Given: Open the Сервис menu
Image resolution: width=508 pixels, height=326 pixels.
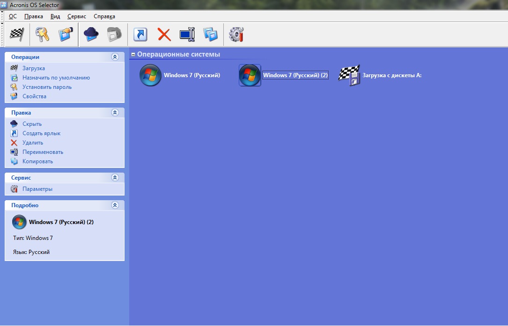Looking at the screenshot, I should pyautogui.click(x=76, y=16).
